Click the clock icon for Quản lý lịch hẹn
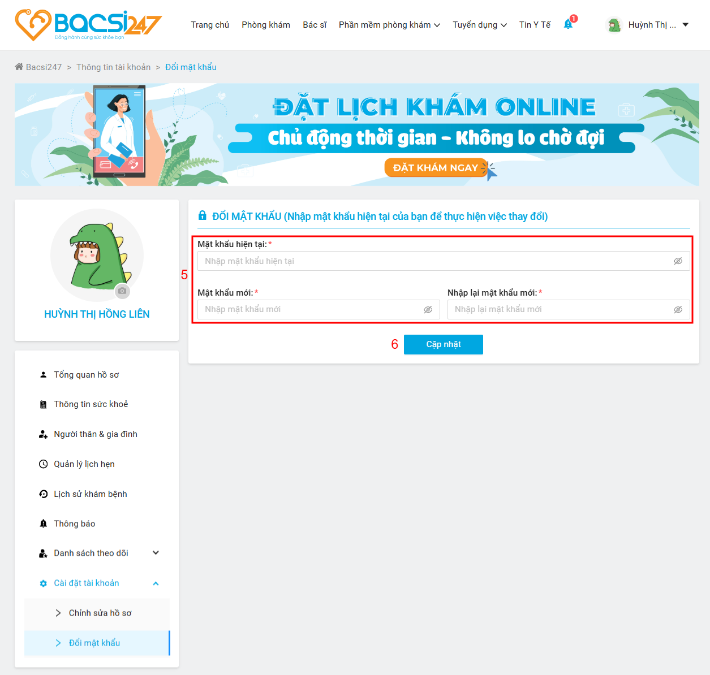Image resolution: width=710 pixels, height=675 pixels. [43, 464]
